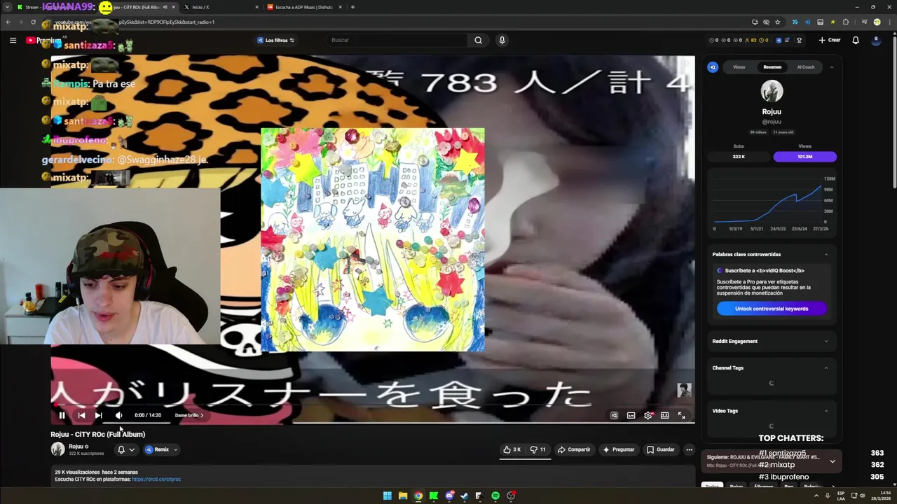Open Steam from the taskbar
The image size is (897, 504).
(464, 496)
